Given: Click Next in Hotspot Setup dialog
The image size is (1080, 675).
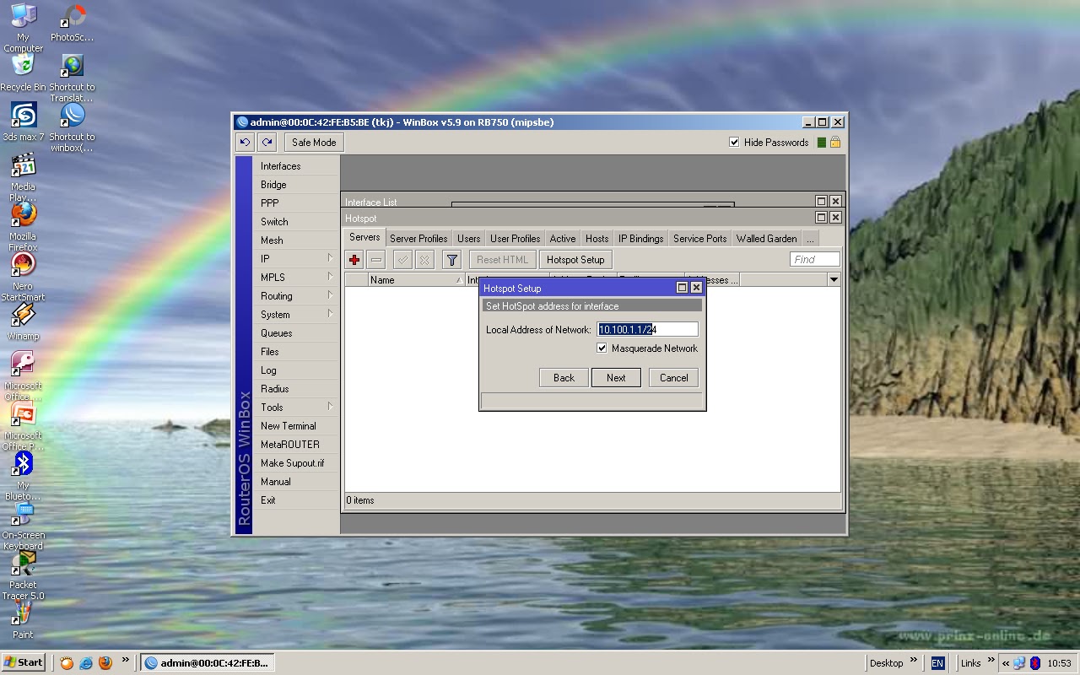Looking at the screenshot, I should tap(616, 378).
